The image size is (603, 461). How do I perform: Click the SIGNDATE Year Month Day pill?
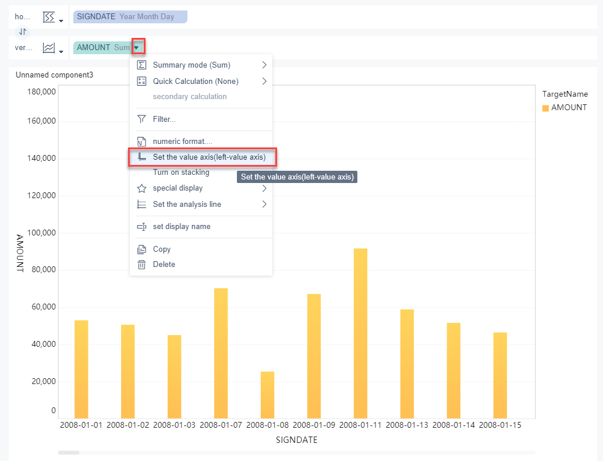point(130,17)
